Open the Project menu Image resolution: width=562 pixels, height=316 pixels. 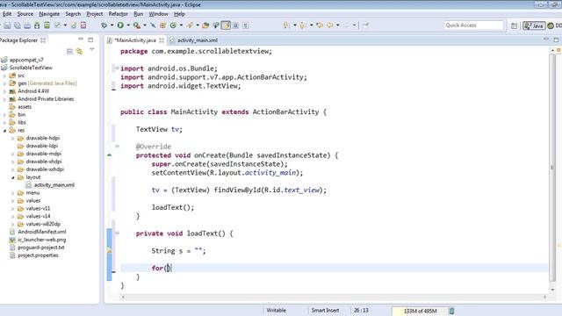tap(95, 14)
